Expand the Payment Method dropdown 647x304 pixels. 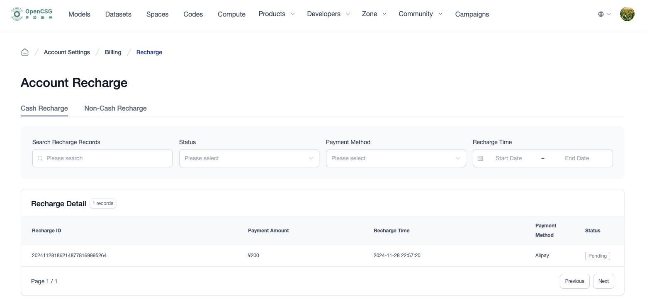pyautogui.click(x=396, y=158)
